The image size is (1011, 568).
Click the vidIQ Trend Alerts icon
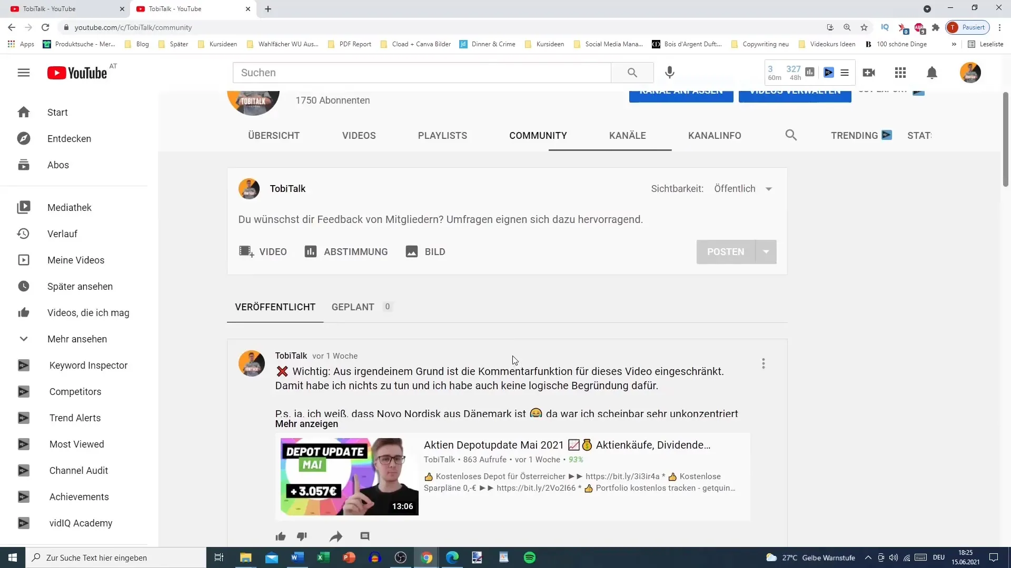[x=24, y=418]
